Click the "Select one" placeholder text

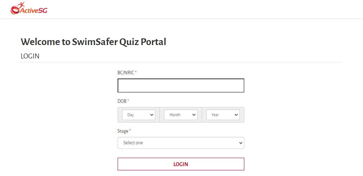133,143
